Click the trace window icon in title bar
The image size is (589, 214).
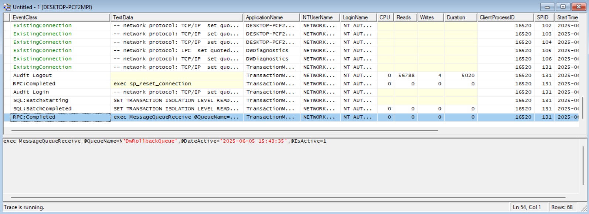pos(7,7)
